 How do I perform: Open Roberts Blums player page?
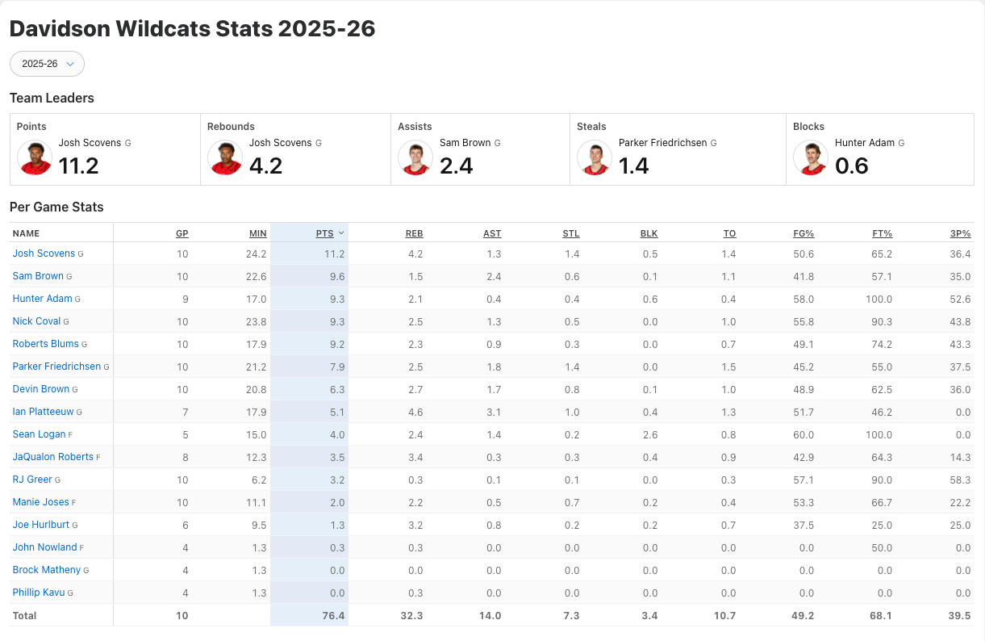(x=45, y=344)
